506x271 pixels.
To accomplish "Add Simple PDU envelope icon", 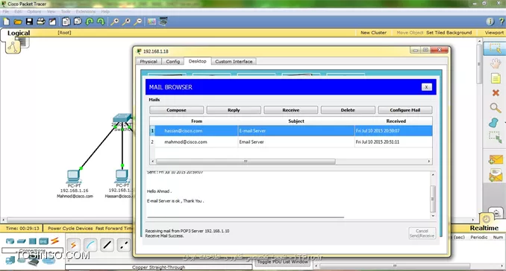I will click(496, 159).
